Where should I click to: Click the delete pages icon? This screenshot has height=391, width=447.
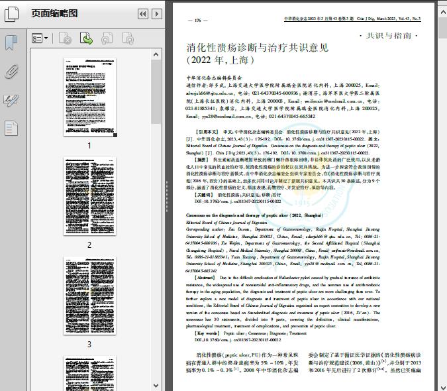coord(65,38)
